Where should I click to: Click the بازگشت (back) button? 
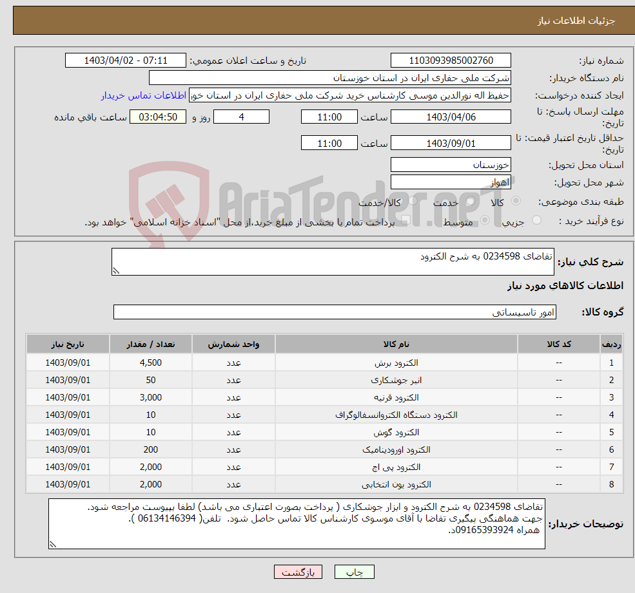click(298, 572)
